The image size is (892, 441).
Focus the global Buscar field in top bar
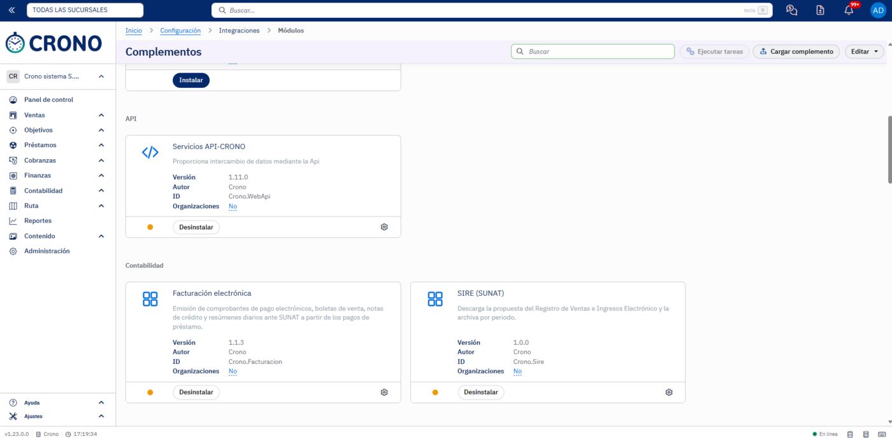tap(492, 10)
